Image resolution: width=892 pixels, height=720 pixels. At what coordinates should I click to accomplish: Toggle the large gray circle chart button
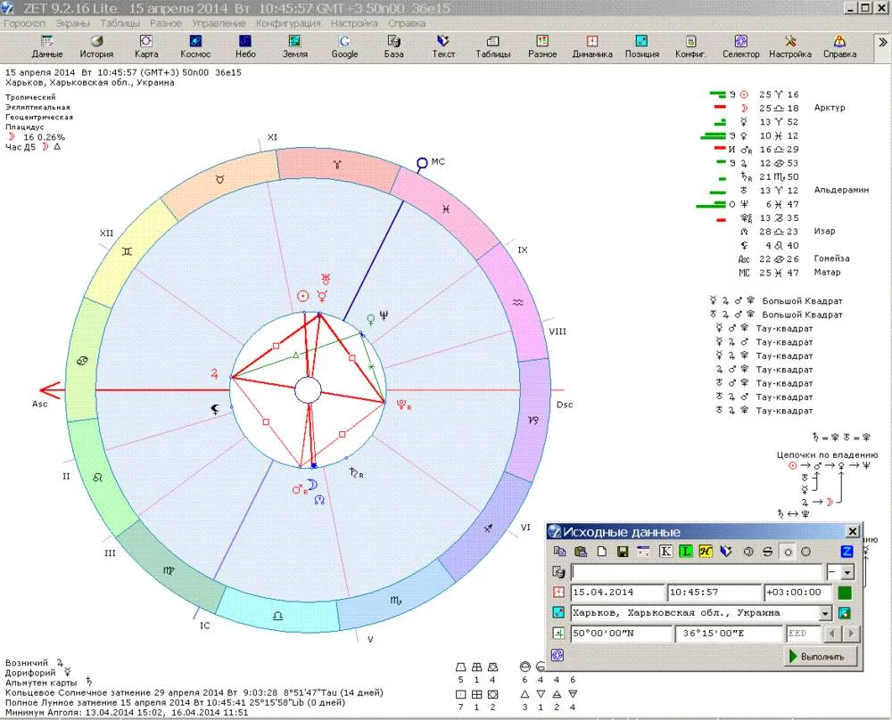pyautogui.click(x=806, y=552)
